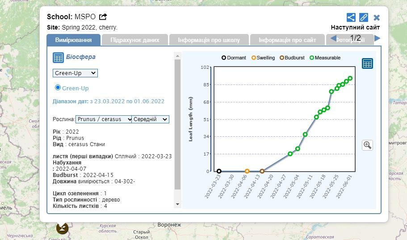This screenshot has width=407, height=240.
Task: Click the map marker below the popup
Action: (x=62, y=227)
